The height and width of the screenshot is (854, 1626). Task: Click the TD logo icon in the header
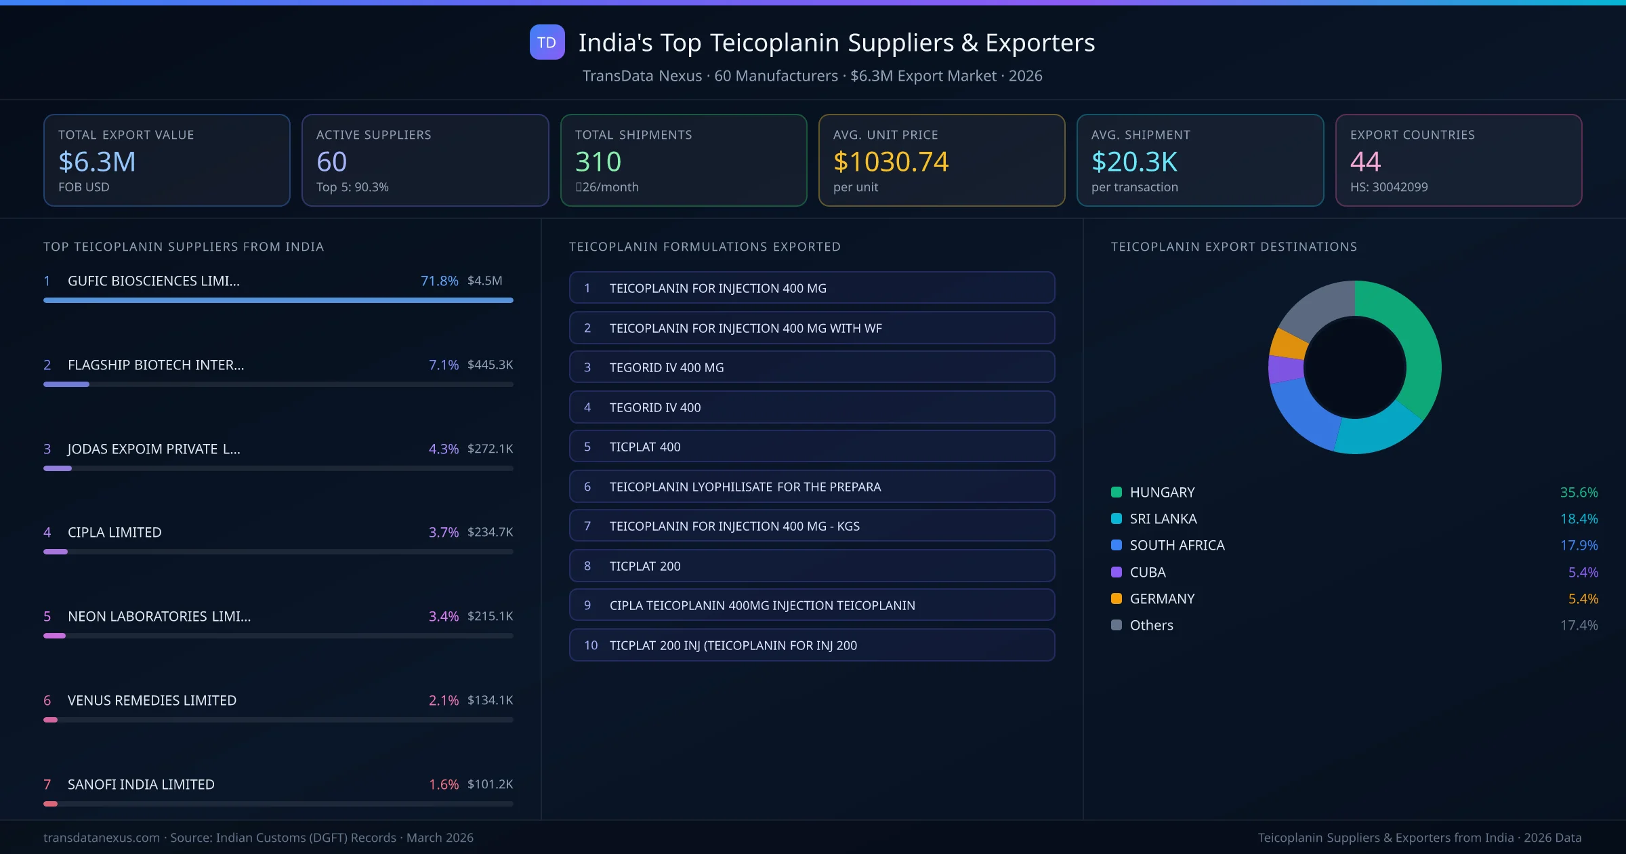click(547, 43)
